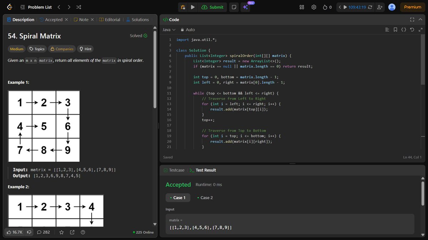The width and height of the screenshot is (428, 240).
Task: Click the 225 Online indicator
Action: click(143, 232)
